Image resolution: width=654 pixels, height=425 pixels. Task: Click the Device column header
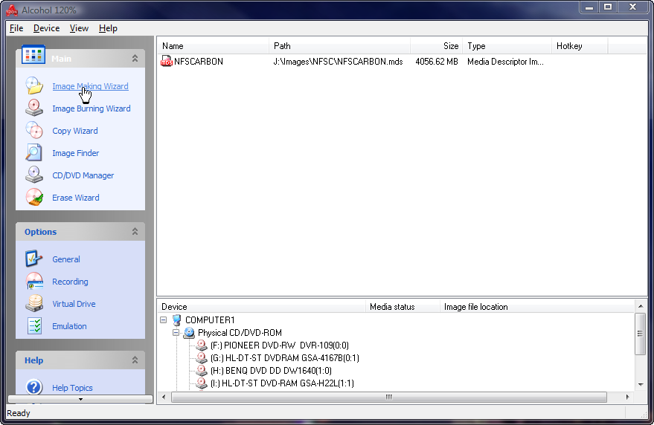(x=261, y=307)
